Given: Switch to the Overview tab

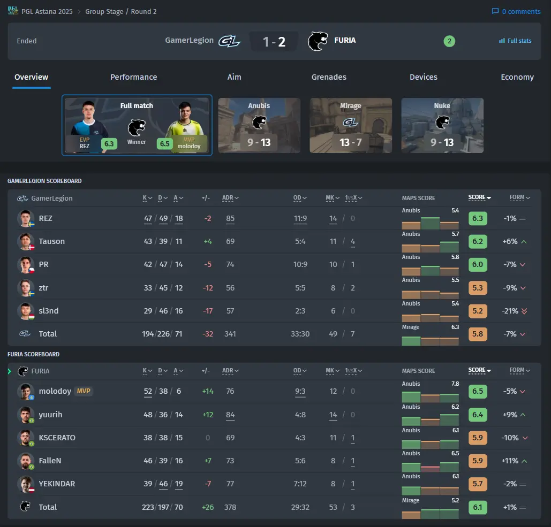Looking at the screenshot, I should [x=31, y=77].
